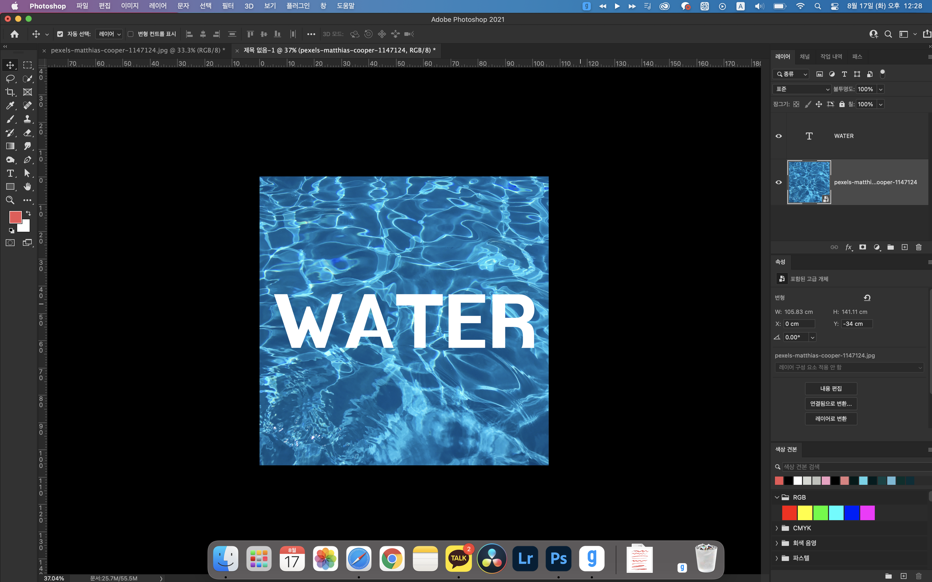
Task: Pick the blue RGB swatch
Action: 851,513
